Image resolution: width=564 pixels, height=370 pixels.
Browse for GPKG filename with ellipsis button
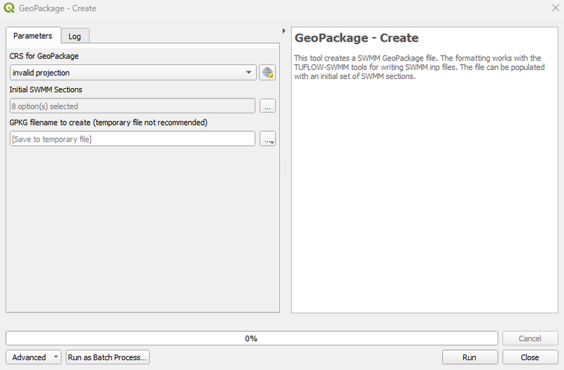(x=267, y=139)
